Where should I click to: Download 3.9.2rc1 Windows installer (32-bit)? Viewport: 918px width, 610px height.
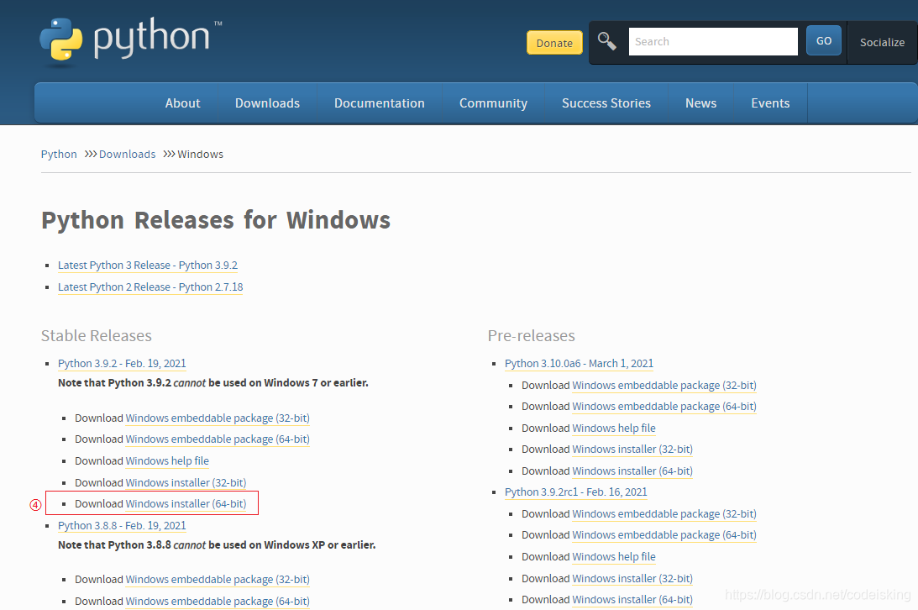[632, 578]
